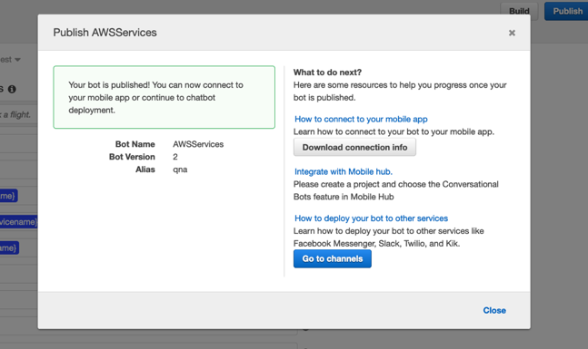Image resolution: width=588 pixels, height=349 pixels.
Task: Open How to deploy your bot to other services link
Action: pyautogui.click(x=371, y=218)
